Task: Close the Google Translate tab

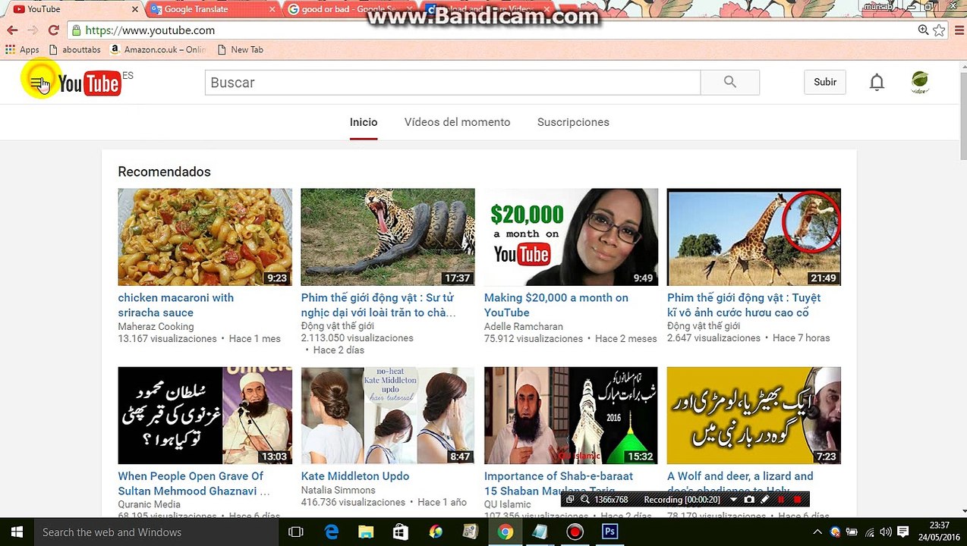Action: pyautogui.click(x=272, y=9)
